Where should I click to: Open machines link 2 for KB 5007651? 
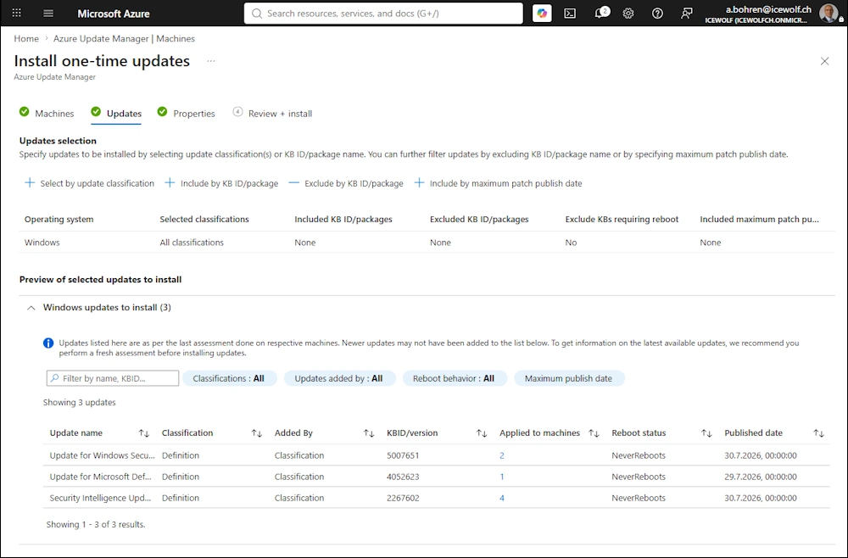coord(502,455)
